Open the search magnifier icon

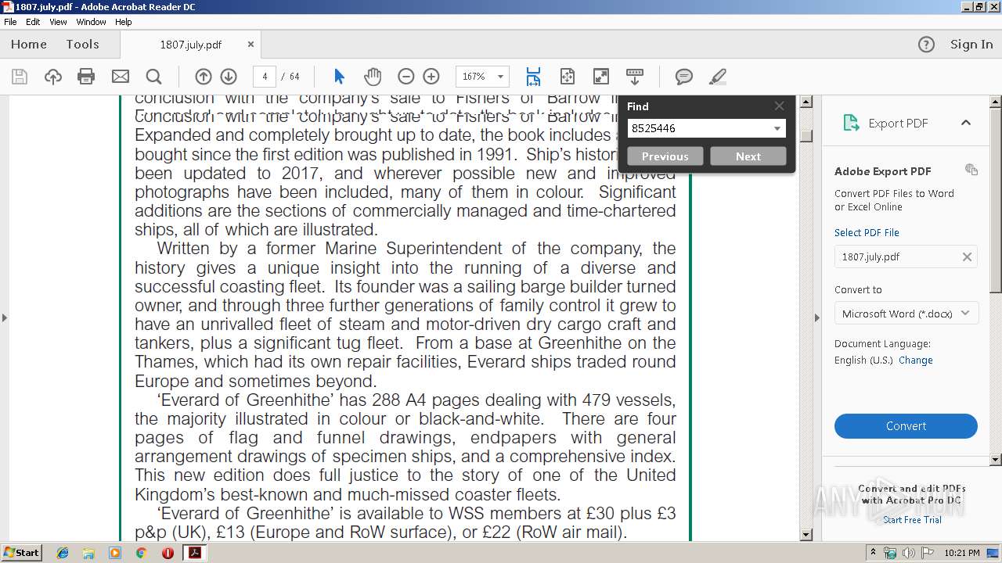153,77
